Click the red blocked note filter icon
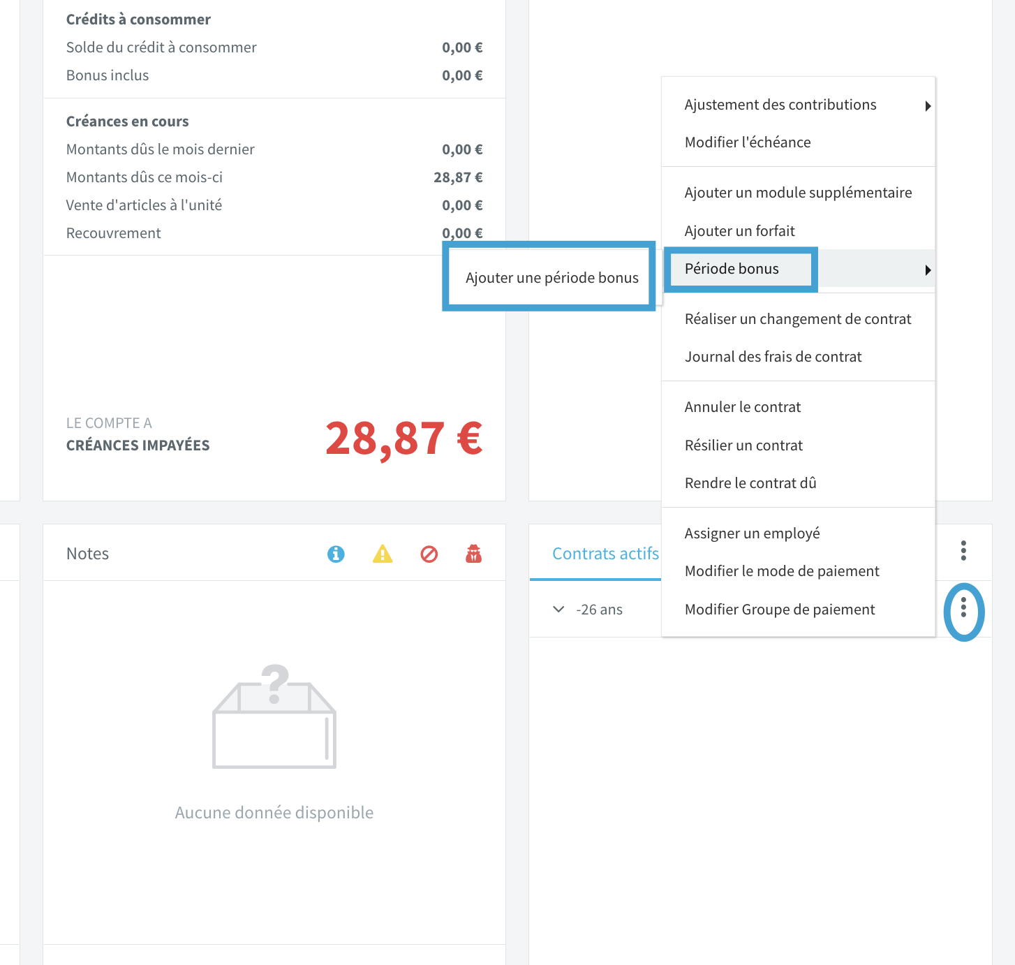Image resolution: width=1015 pixels, height=965 pixels. tap(429, 554)
